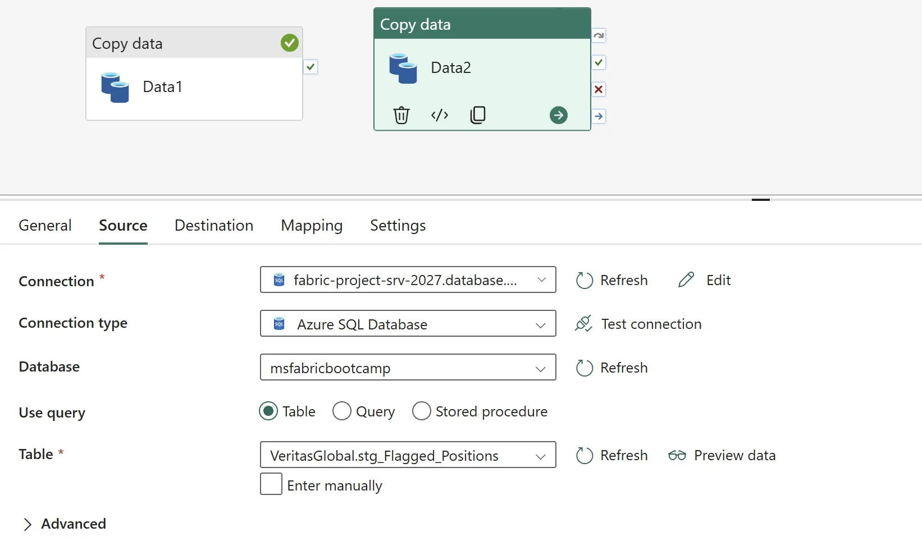Expand the Advanced section
Screen dimensions: 922x541
click(64, 524)
